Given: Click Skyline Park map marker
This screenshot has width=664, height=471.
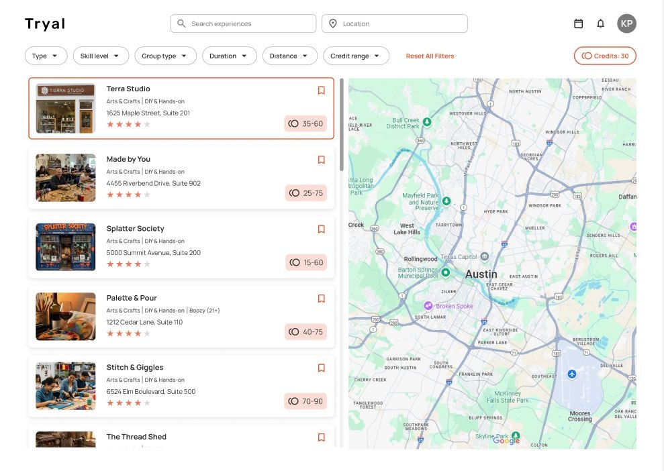Looking at the screenshot, I should (x=516, y=435).
